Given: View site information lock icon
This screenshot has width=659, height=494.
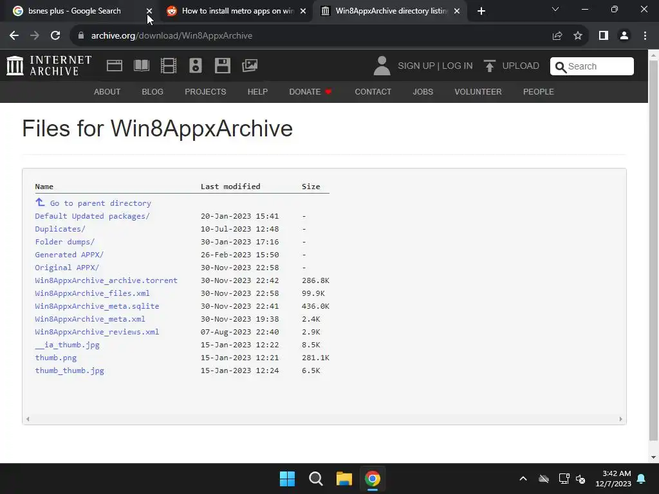Looking at the screenshot, I should click(81, 36).
